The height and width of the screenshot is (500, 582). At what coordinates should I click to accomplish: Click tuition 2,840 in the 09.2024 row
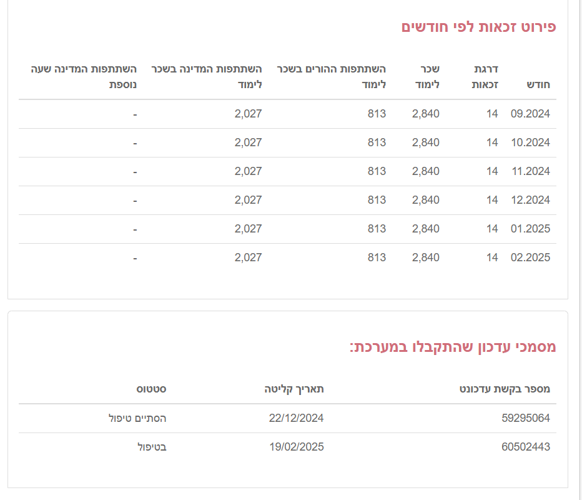point(426,114)
